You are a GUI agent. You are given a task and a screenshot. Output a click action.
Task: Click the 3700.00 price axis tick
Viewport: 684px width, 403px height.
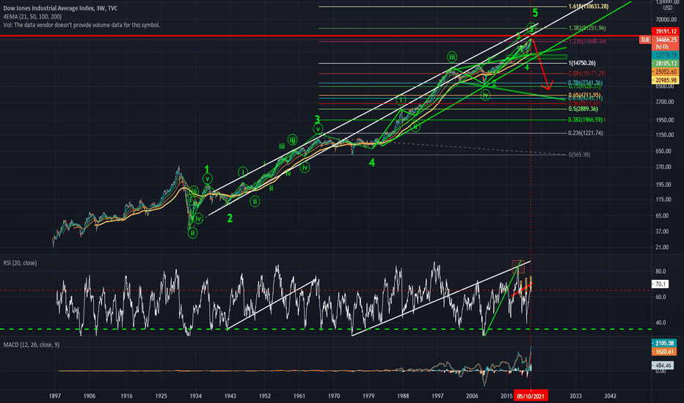tap(665, 102)
